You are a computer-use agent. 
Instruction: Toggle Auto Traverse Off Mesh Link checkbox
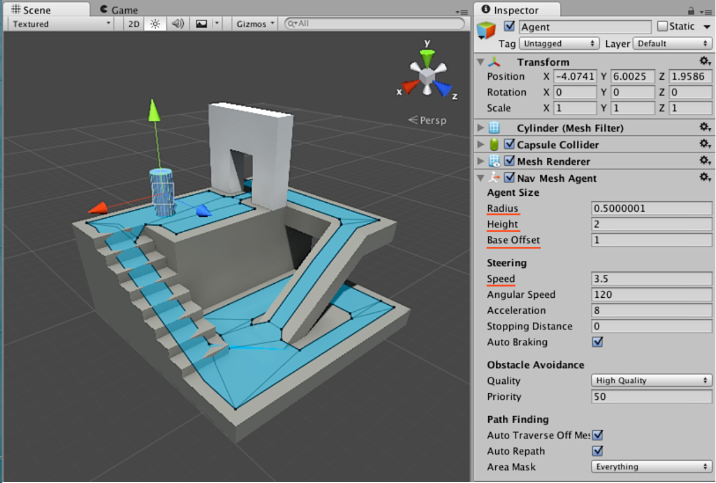click(x=597, y=436)
